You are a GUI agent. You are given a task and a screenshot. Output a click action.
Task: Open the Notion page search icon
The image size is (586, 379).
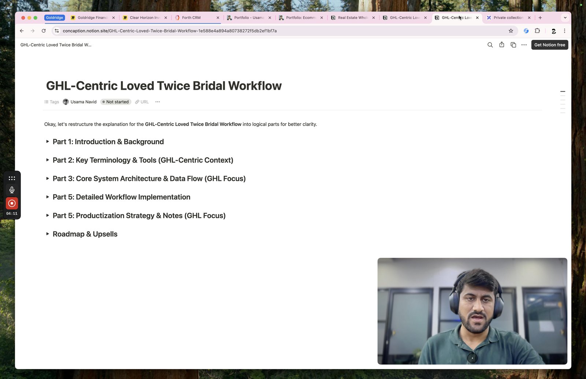point(490,45)
